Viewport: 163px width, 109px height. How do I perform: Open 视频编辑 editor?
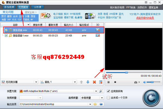coord(23,7)
